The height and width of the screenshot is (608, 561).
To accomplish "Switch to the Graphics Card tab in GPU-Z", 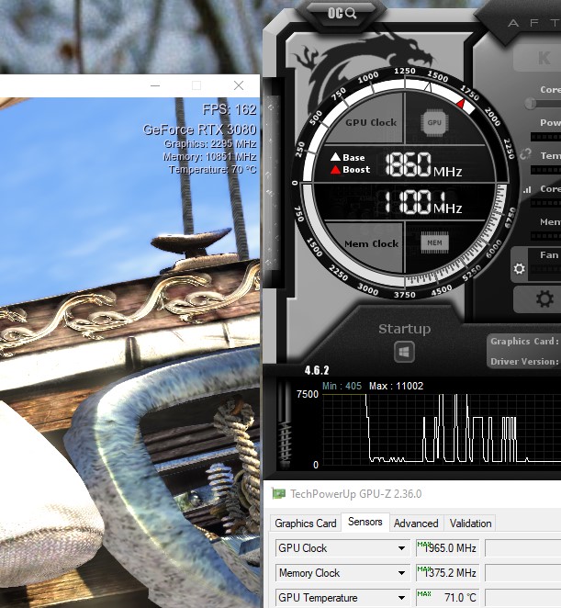I will tap(306, 524).
